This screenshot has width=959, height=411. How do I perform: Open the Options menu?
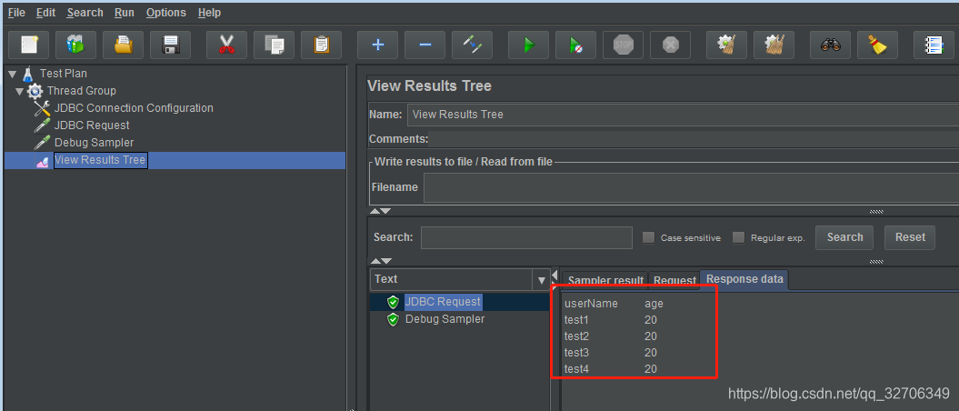coord(165,12)
